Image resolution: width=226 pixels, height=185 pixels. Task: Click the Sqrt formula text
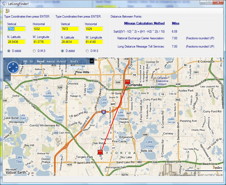[x=139, y=32]
